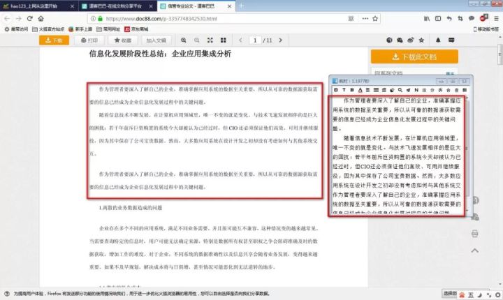Open the Firefox hamburger menu
Screen dimensions: 503x300
coord(496,19)
